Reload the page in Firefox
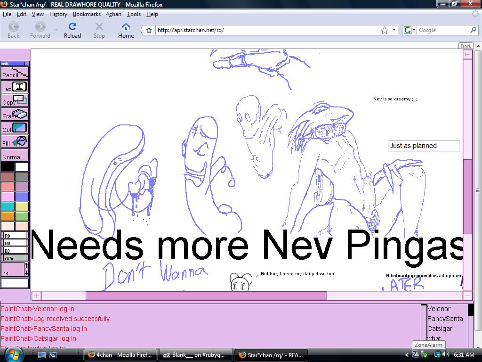This screenshot has height=362, width=482. [x=72, y=30]
